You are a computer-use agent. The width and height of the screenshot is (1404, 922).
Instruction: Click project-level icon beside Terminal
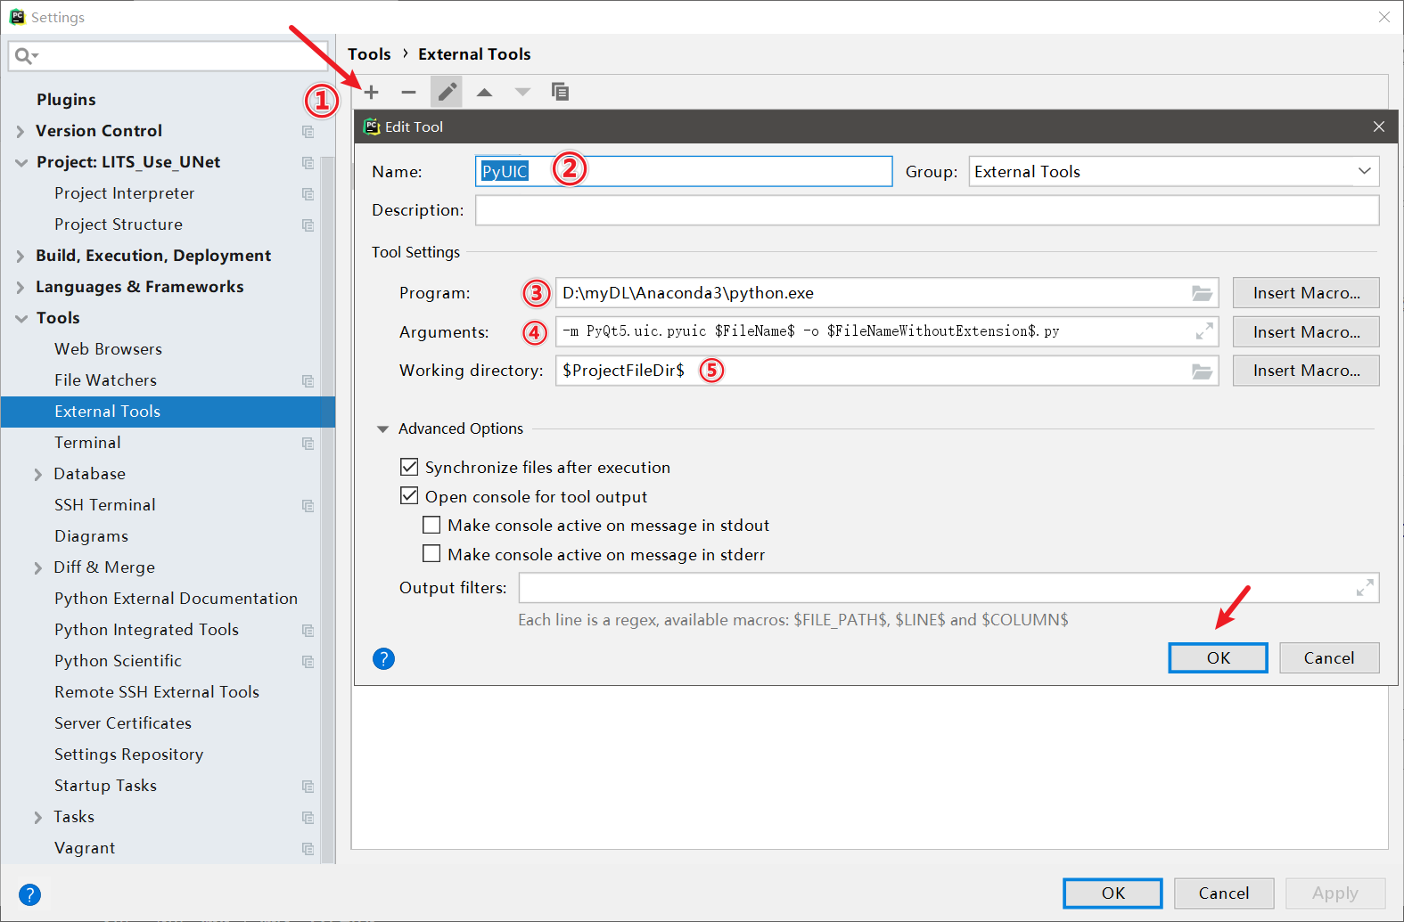tap(308, 444)
